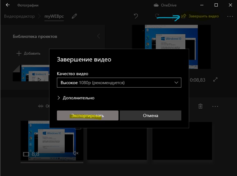Open the video quality dropdown
The image size is (237, 176).
point(119,83)
